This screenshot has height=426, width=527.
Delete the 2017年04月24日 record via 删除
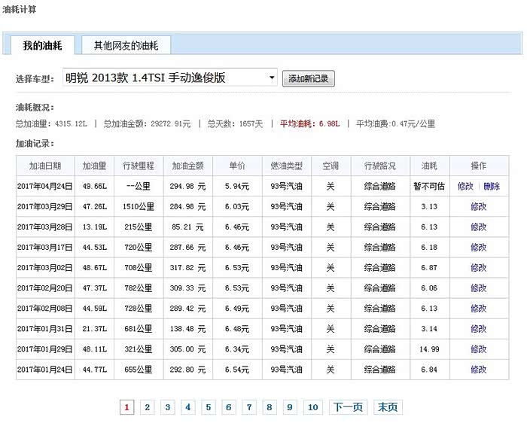pyautogui.click(x=492, y=186)
